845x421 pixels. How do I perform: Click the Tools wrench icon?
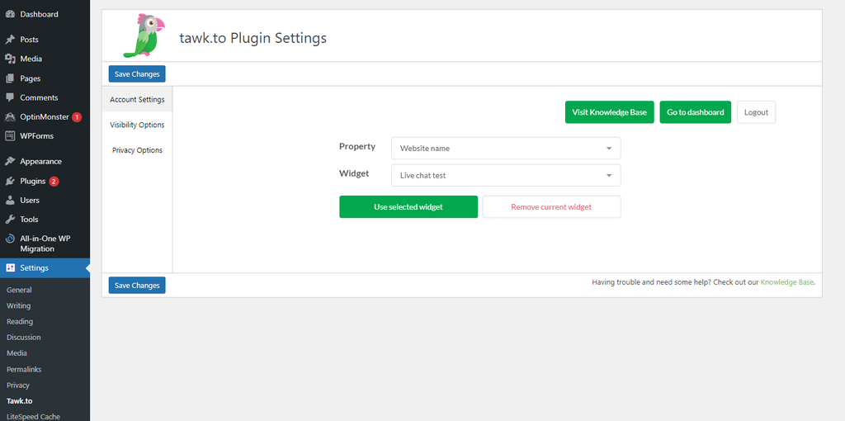point(10,220)
